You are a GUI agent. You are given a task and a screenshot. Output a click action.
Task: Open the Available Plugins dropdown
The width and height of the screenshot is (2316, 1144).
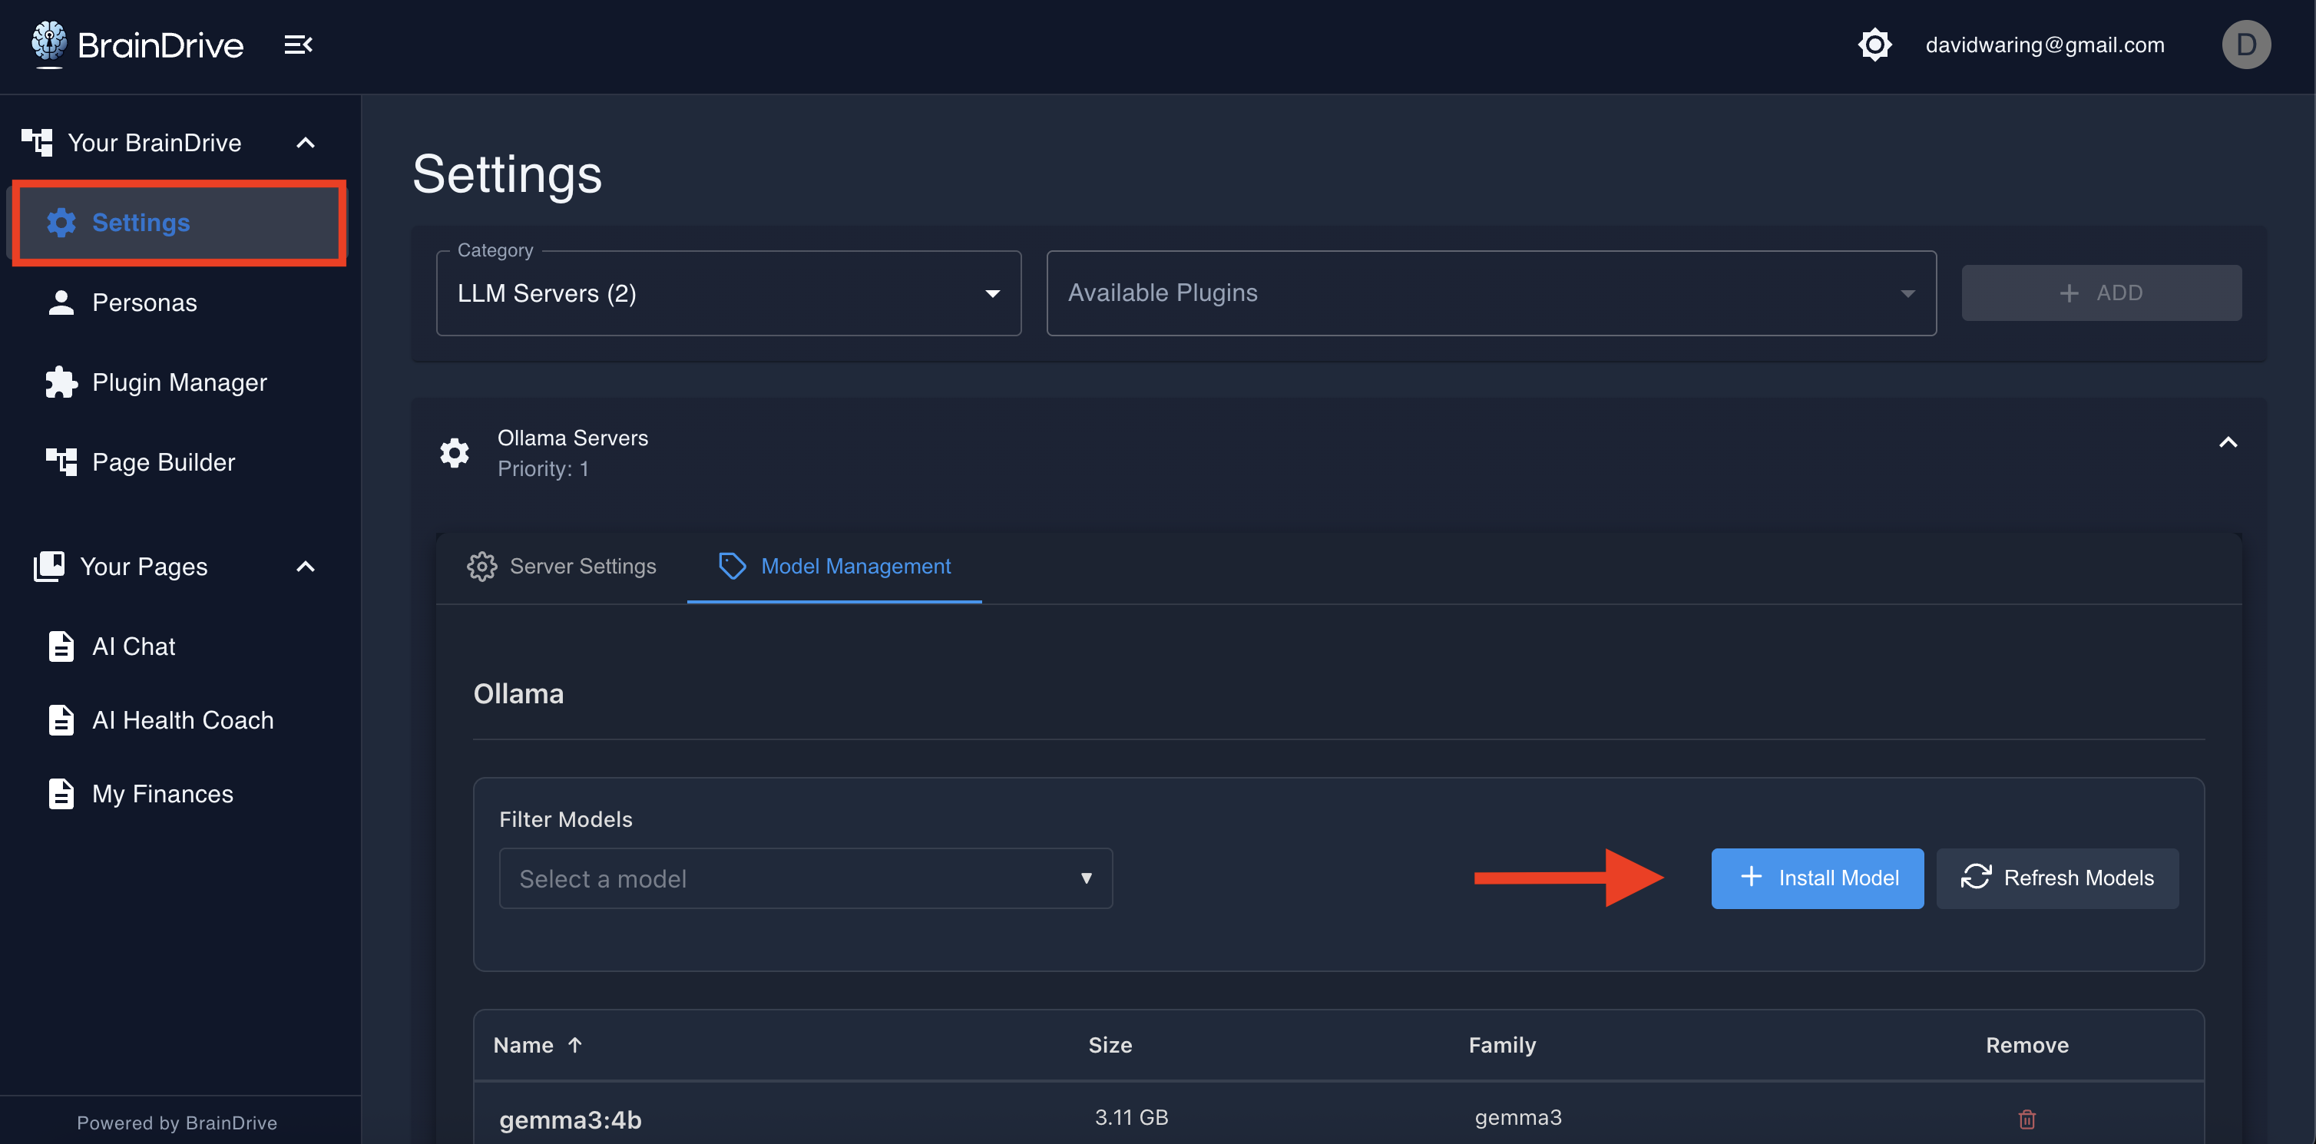pyautogui.click(x=1490, y=294)
